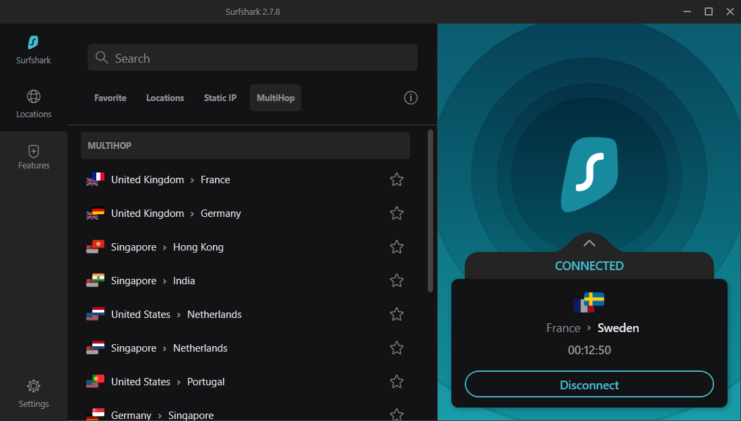Select Singapore › Hong Kong route text
Screen dimensions: 741x421
pyautogui.click(x=167, y=247)
